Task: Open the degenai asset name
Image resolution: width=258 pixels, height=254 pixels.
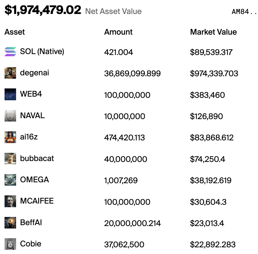Action: coord(35,73)
